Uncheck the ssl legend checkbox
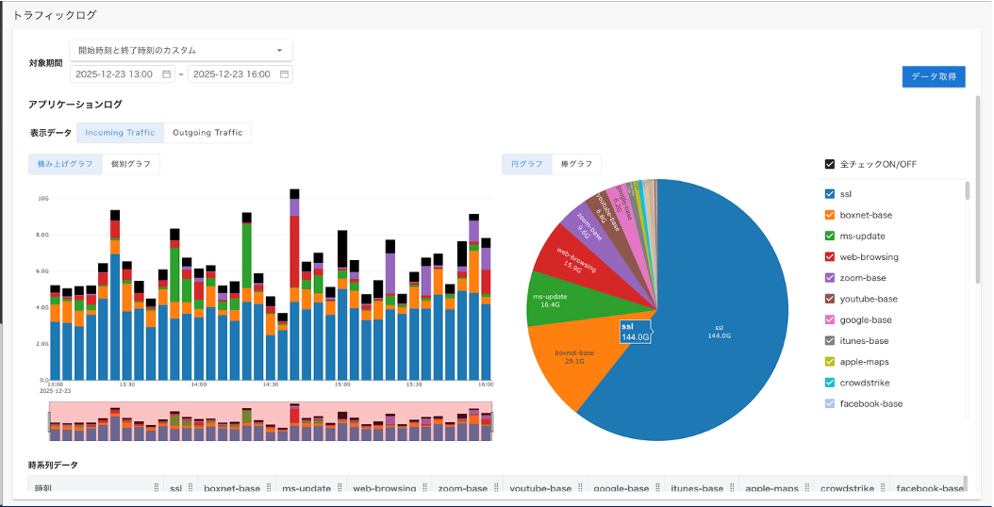The image size is (994, 507). pyautogui.click(x=830, y=194)
